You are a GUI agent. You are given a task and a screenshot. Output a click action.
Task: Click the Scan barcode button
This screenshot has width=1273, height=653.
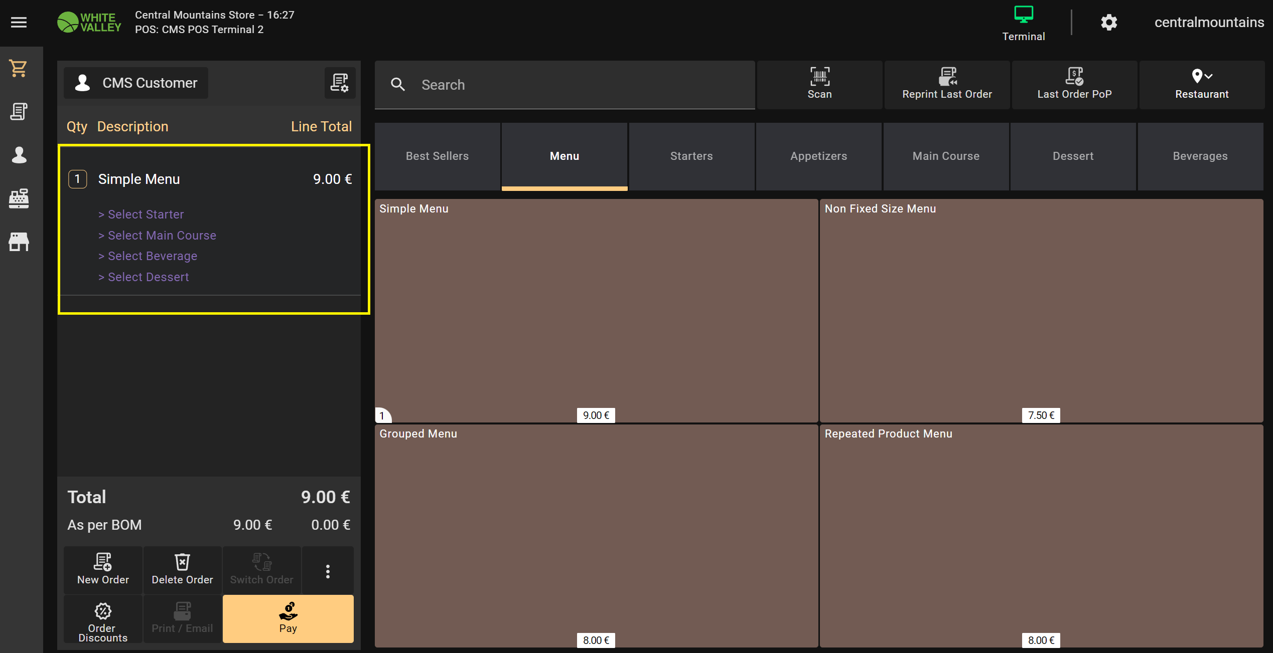[x=819, y=84]
